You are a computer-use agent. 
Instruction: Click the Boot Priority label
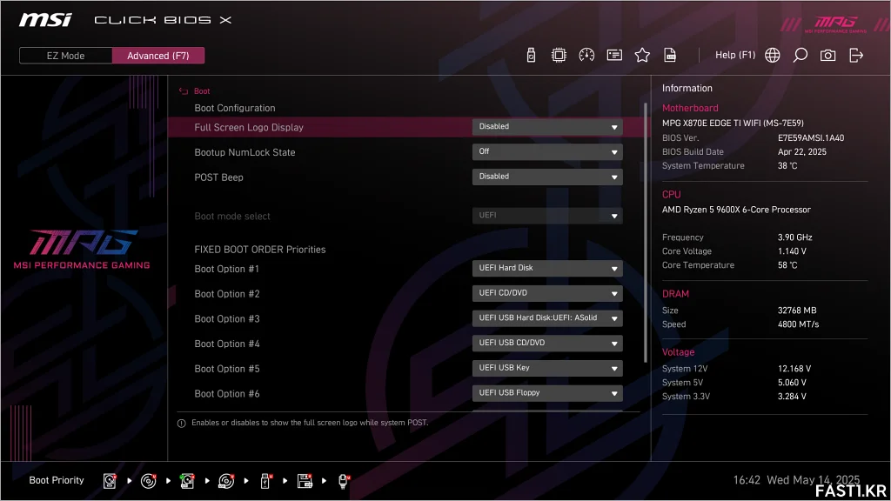pos(57,480)
